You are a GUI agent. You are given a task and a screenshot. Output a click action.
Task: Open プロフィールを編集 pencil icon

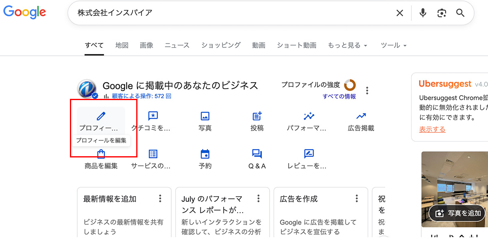(x=101, y=116)
